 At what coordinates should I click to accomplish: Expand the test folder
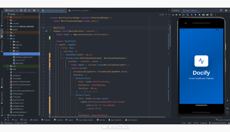click(8, 66)
